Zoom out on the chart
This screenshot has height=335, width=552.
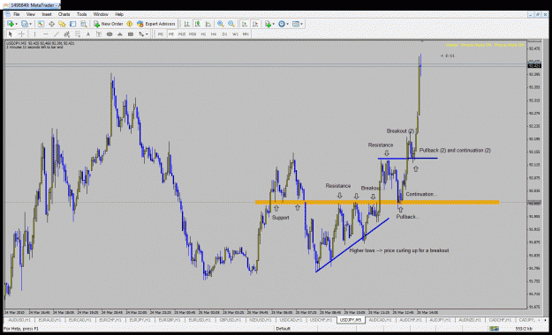[231, 24]
